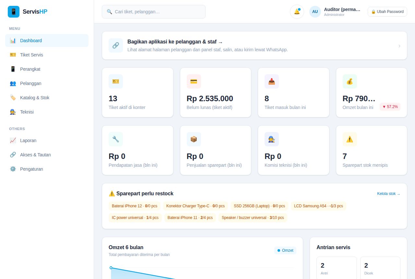415x279 pixels.
Task: Open Pengaturan settings label
Action: [31, 169]
